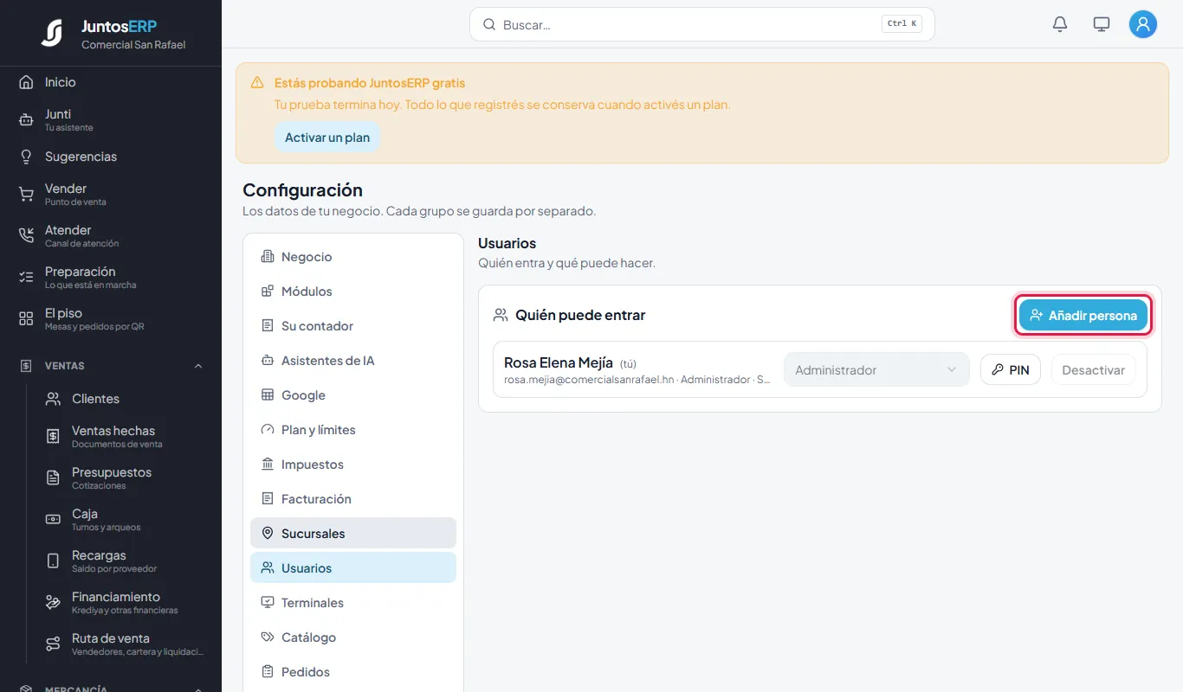This screenshot has height=692, width=1183.
Task: Click the Ventas hechas receipt icon
Action: (x=53, y=437)
